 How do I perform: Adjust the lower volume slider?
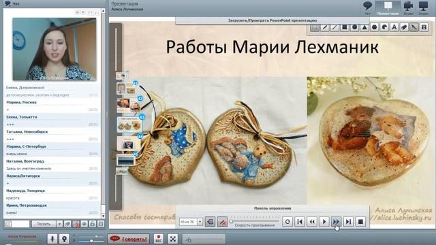(91, 241)
